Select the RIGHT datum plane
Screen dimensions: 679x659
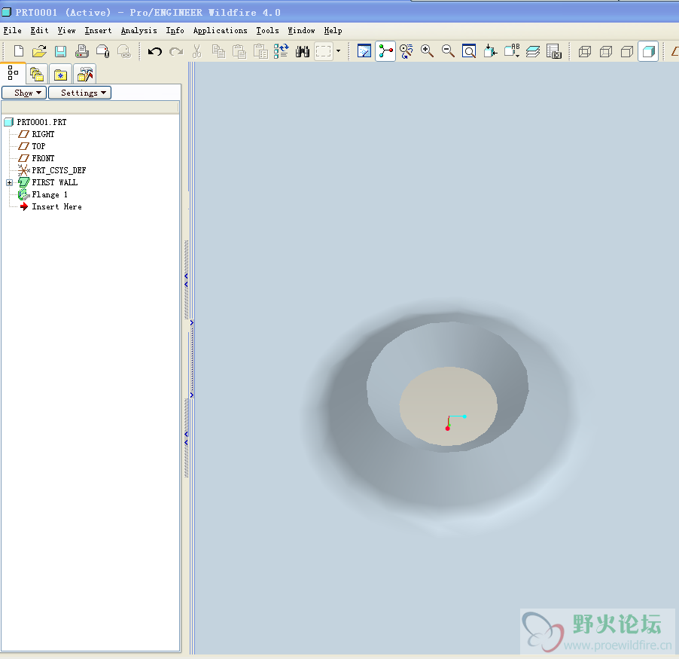click(x=43, y=134)
